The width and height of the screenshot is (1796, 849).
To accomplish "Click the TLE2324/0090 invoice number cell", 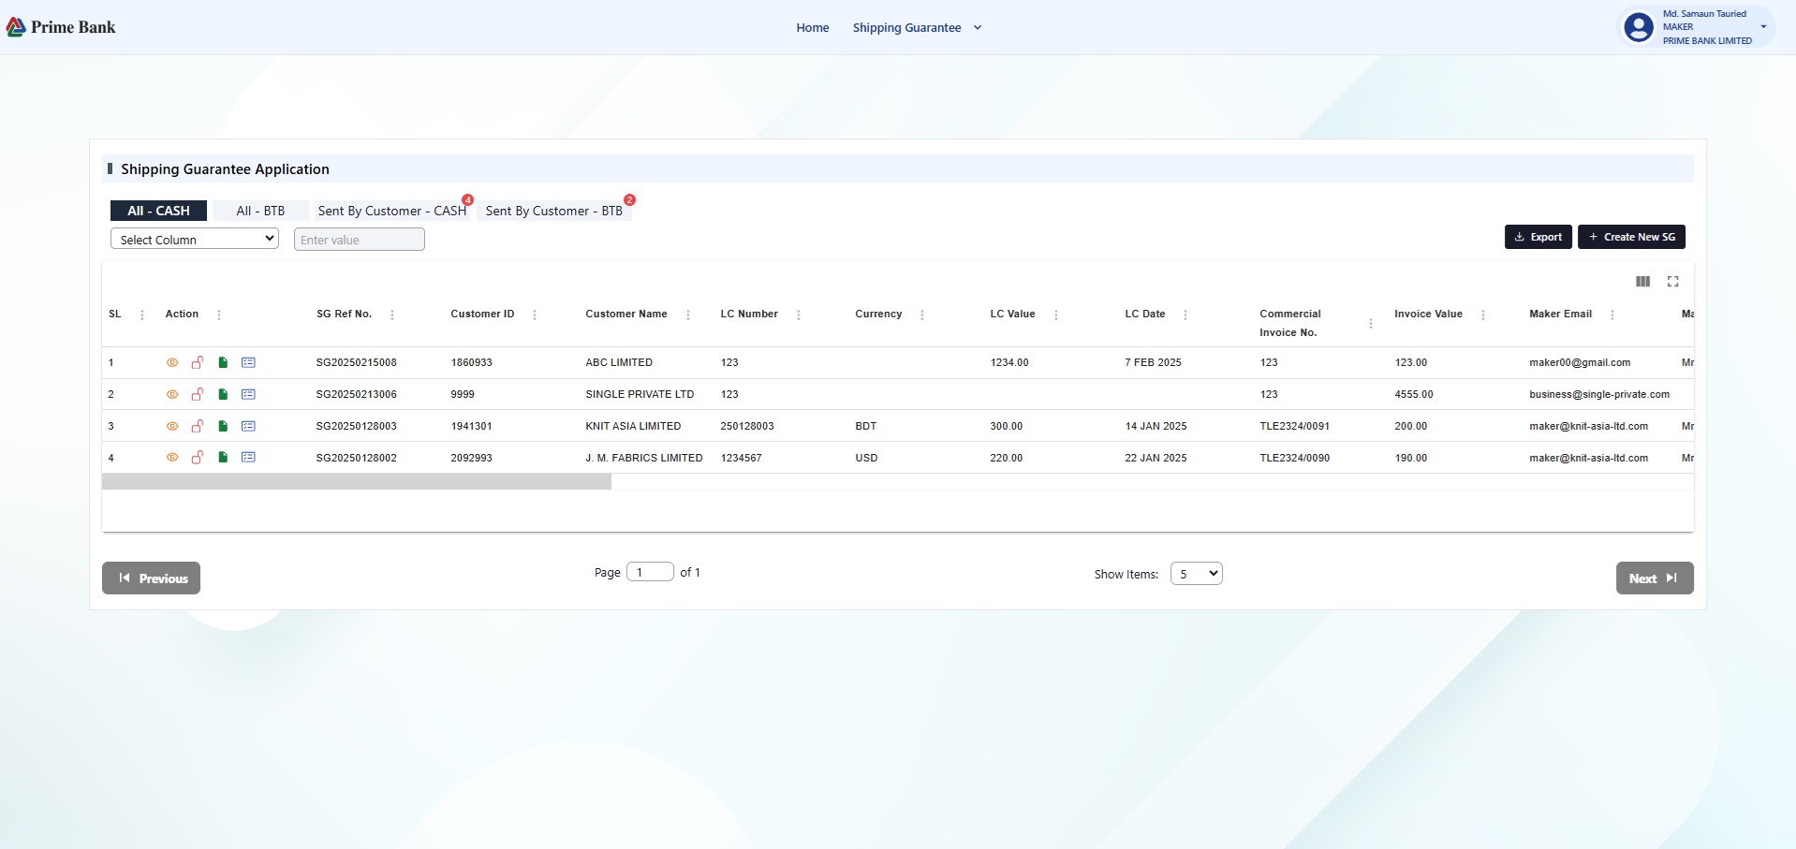I will (1295, 458).
